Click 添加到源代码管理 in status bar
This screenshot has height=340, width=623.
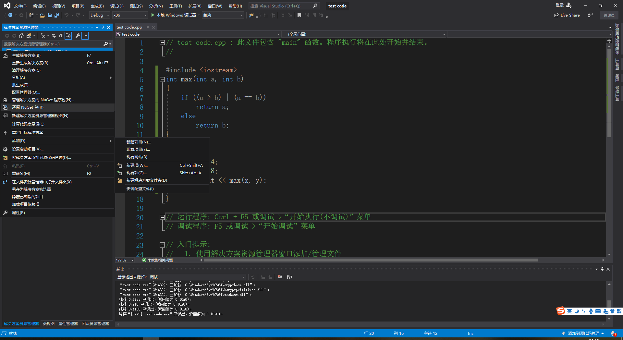coord(583,334)
